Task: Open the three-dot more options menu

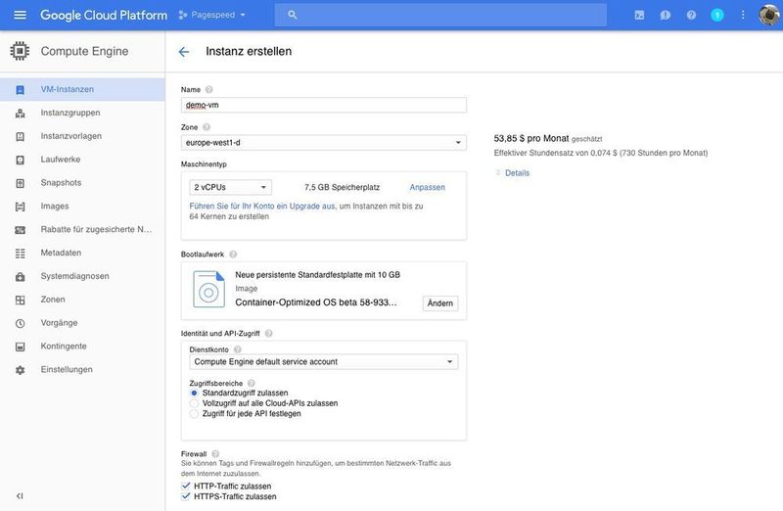Action: (x=743, y=15)
